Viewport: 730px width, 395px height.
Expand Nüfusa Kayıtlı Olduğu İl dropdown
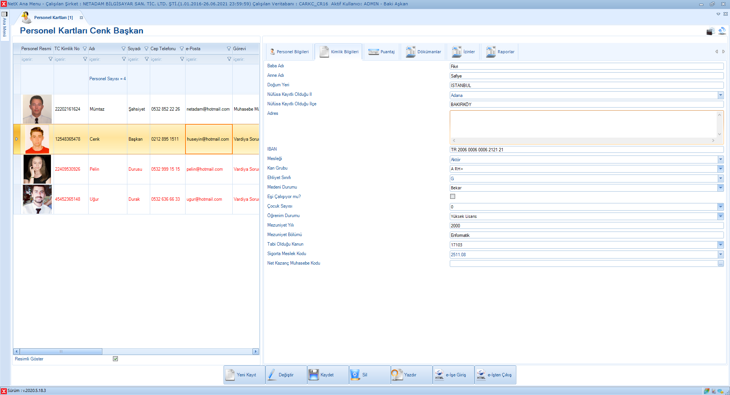pyautogui.click(x=720, y=95)
